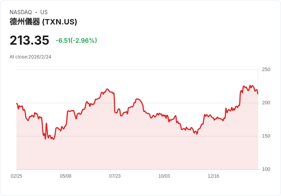Select the 200 y-axis label
The image size is (281, 196).
tap(266, 103)
